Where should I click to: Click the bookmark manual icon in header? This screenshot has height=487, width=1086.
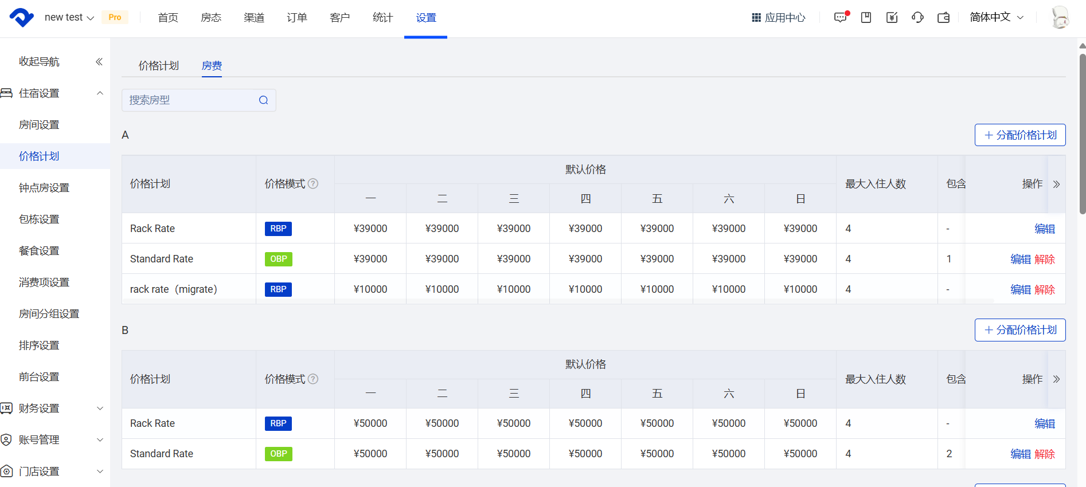[866, 18]
